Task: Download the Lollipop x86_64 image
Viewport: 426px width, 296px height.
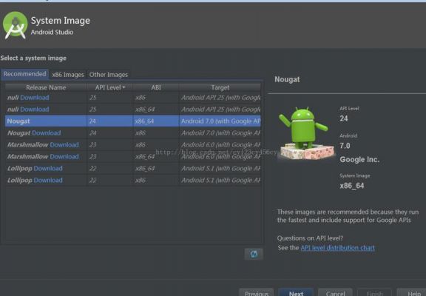Action: click(x=48, y=169)
